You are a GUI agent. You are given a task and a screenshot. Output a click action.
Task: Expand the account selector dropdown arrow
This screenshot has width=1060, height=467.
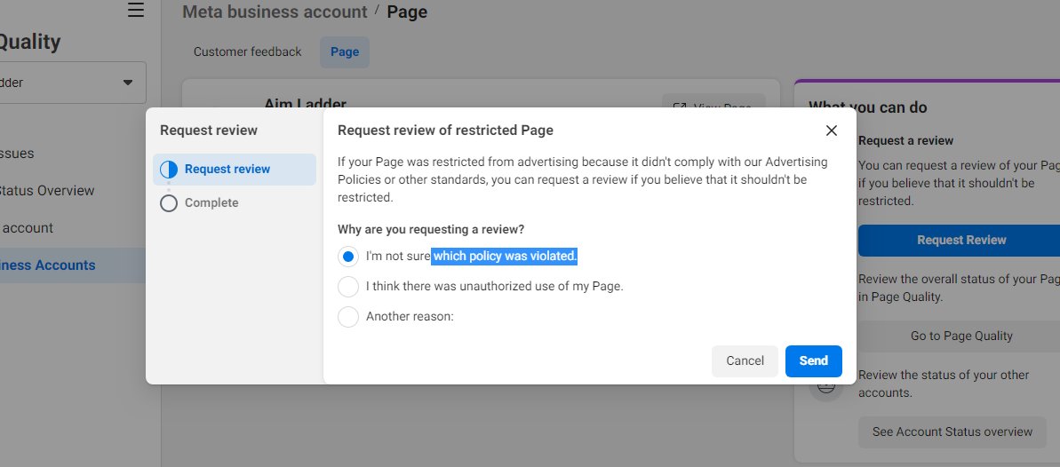tap(128, 83)
